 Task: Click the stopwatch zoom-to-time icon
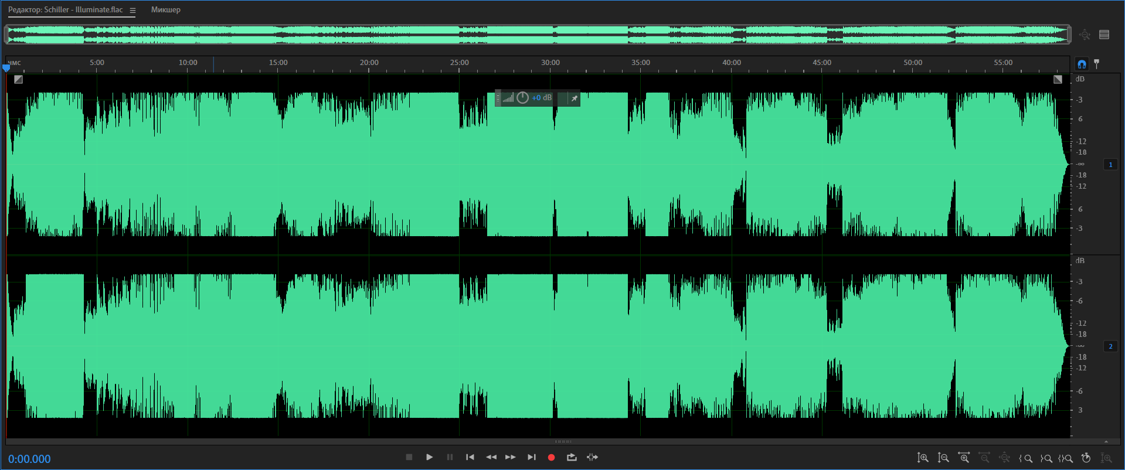click(x=1086, y=458)
